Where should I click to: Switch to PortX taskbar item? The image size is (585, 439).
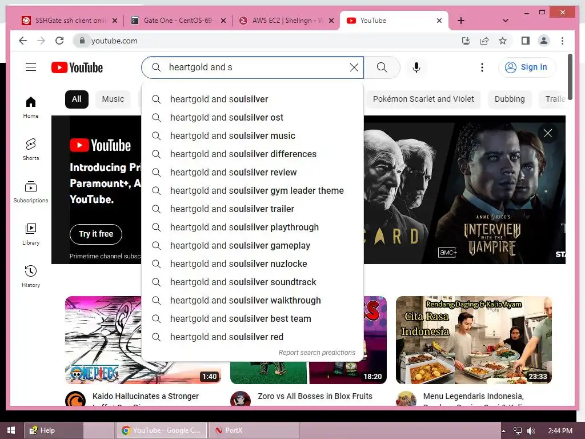pos(254,430)
